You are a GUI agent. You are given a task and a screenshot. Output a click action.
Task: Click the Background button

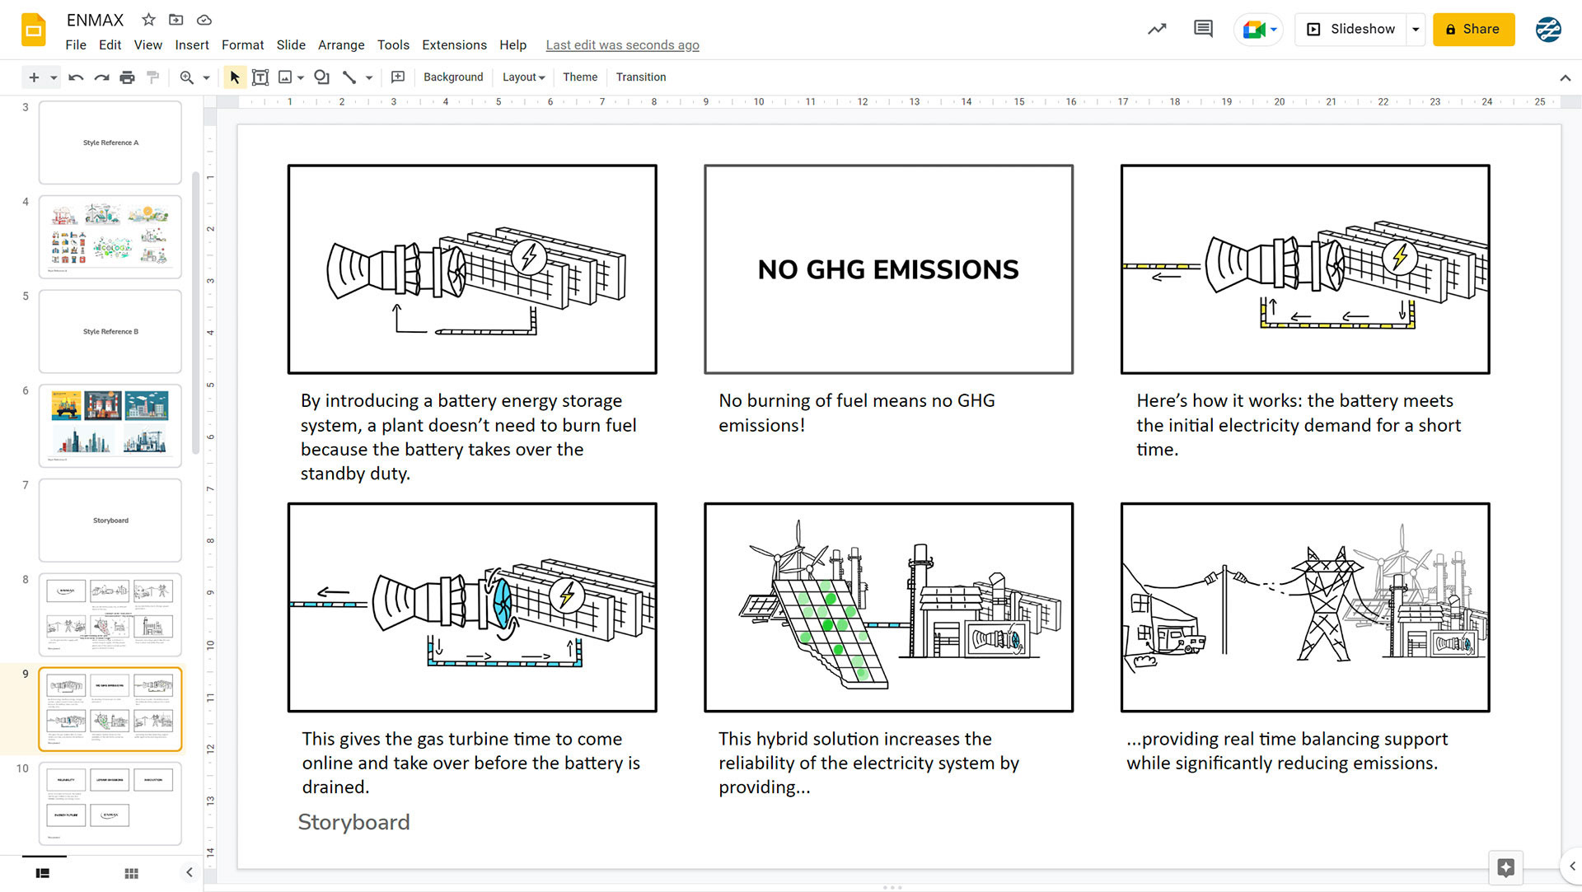pyautogui.click(x=453, y=77)
